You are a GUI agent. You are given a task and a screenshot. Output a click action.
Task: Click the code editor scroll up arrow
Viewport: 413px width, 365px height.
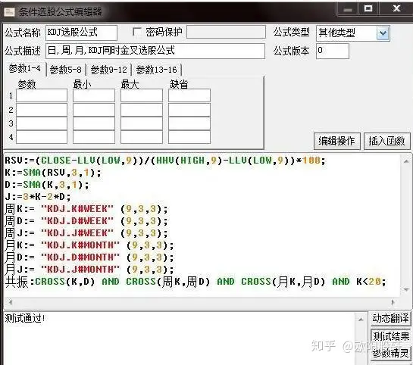[x=406, y=161]
